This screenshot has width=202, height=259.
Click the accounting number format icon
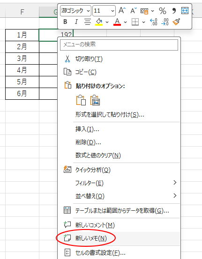pos(144,11)
